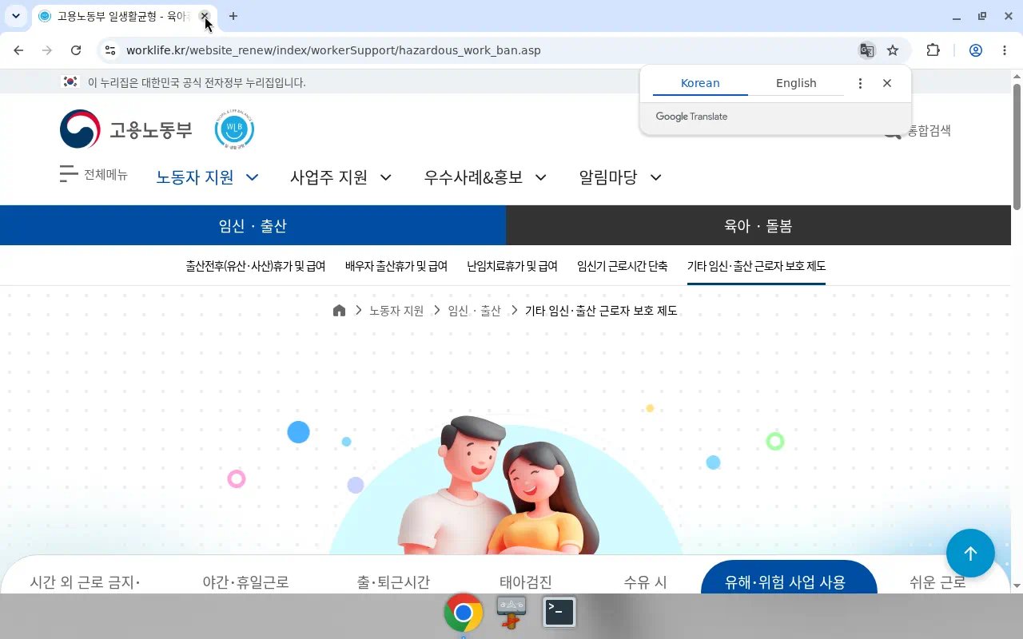Switch to 임신 · 출산 tab
Viewport: 1023px width, 639px height.
(x=253, y=225)
